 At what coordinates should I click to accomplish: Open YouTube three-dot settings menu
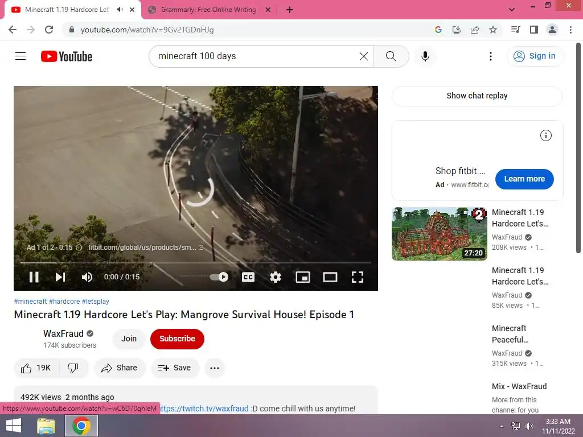click(490, 56)
